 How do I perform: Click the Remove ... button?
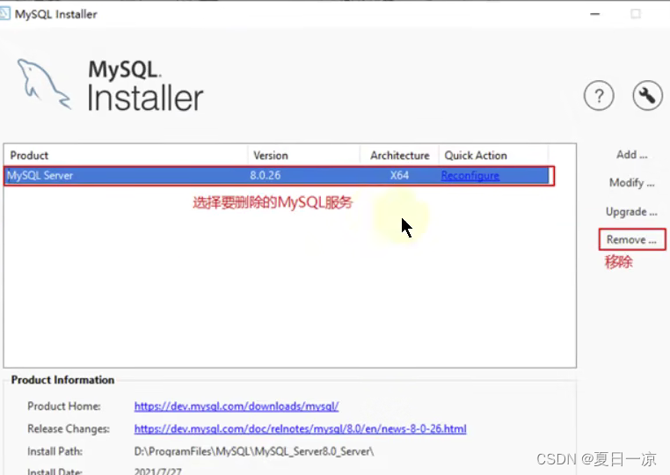(631, 239)
